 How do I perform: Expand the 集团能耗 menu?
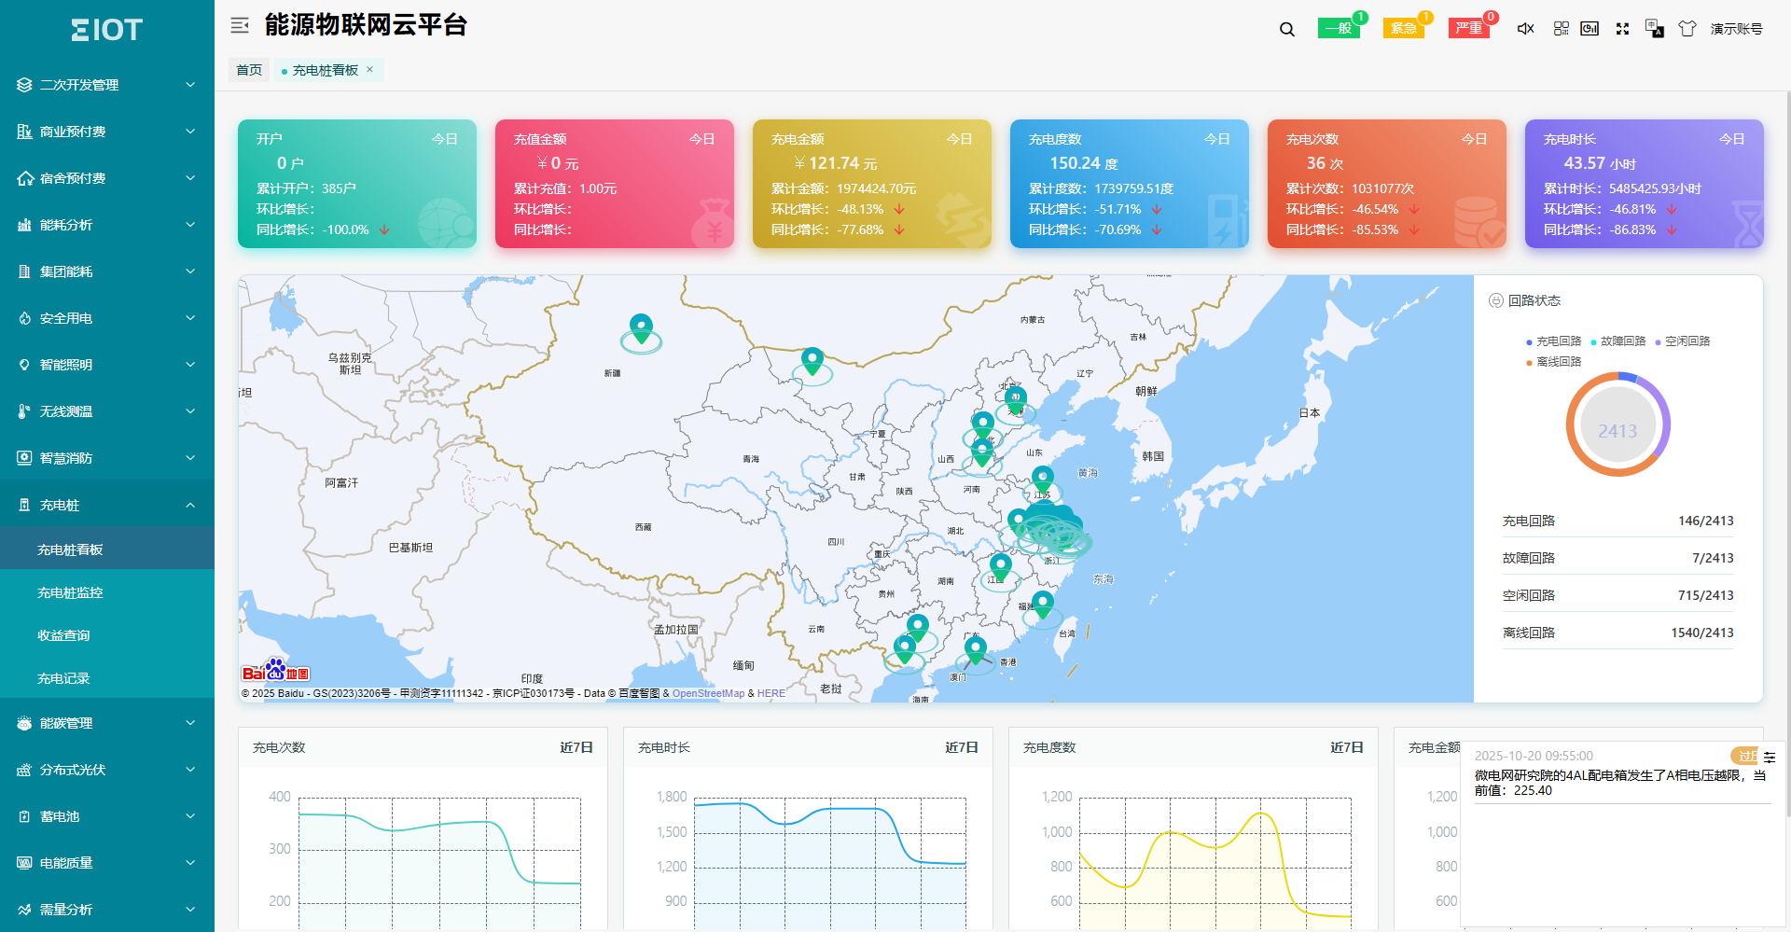tap(107, 271)
